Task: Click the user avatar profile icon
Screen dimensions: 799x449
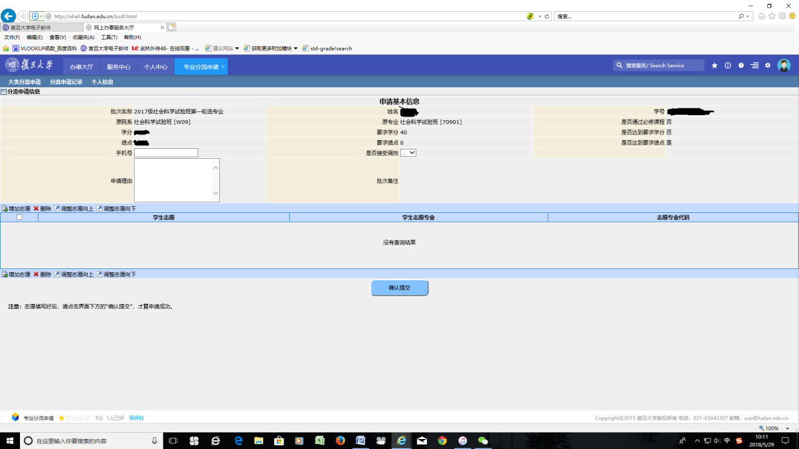Action: tap(784, 65)
